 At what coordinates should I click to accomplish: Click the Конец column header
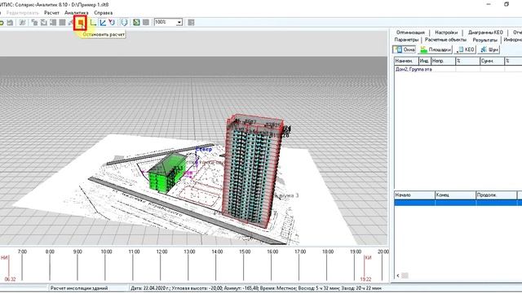click(x=455, y=195)
